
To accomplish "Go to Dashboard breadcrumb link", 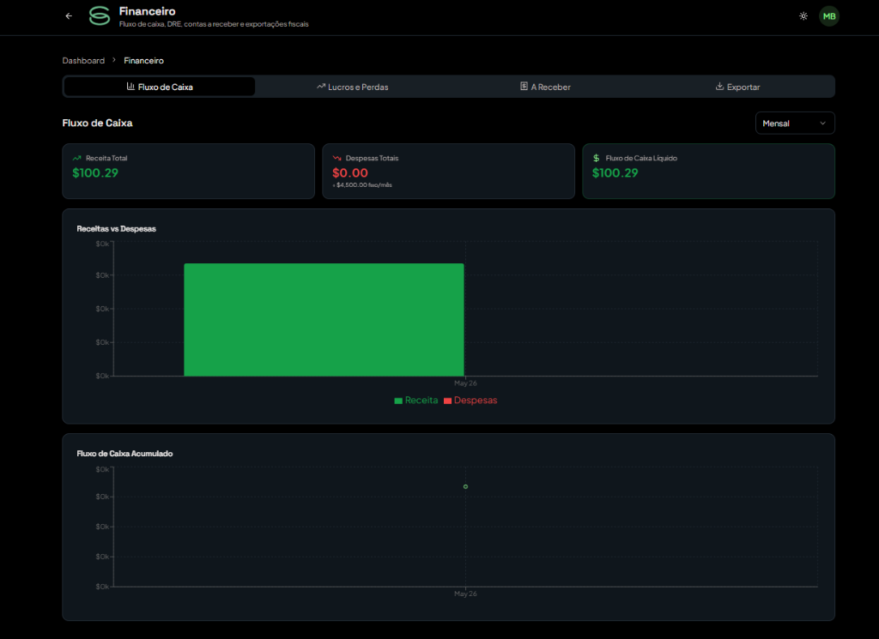I will coord(83,61).
